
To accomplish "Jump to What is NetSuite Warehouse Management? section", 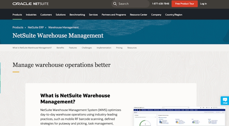I will pos(32,48).
